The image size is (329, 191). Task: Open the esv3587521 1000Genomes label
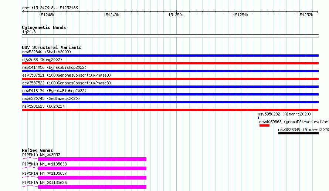pos(67,75)
